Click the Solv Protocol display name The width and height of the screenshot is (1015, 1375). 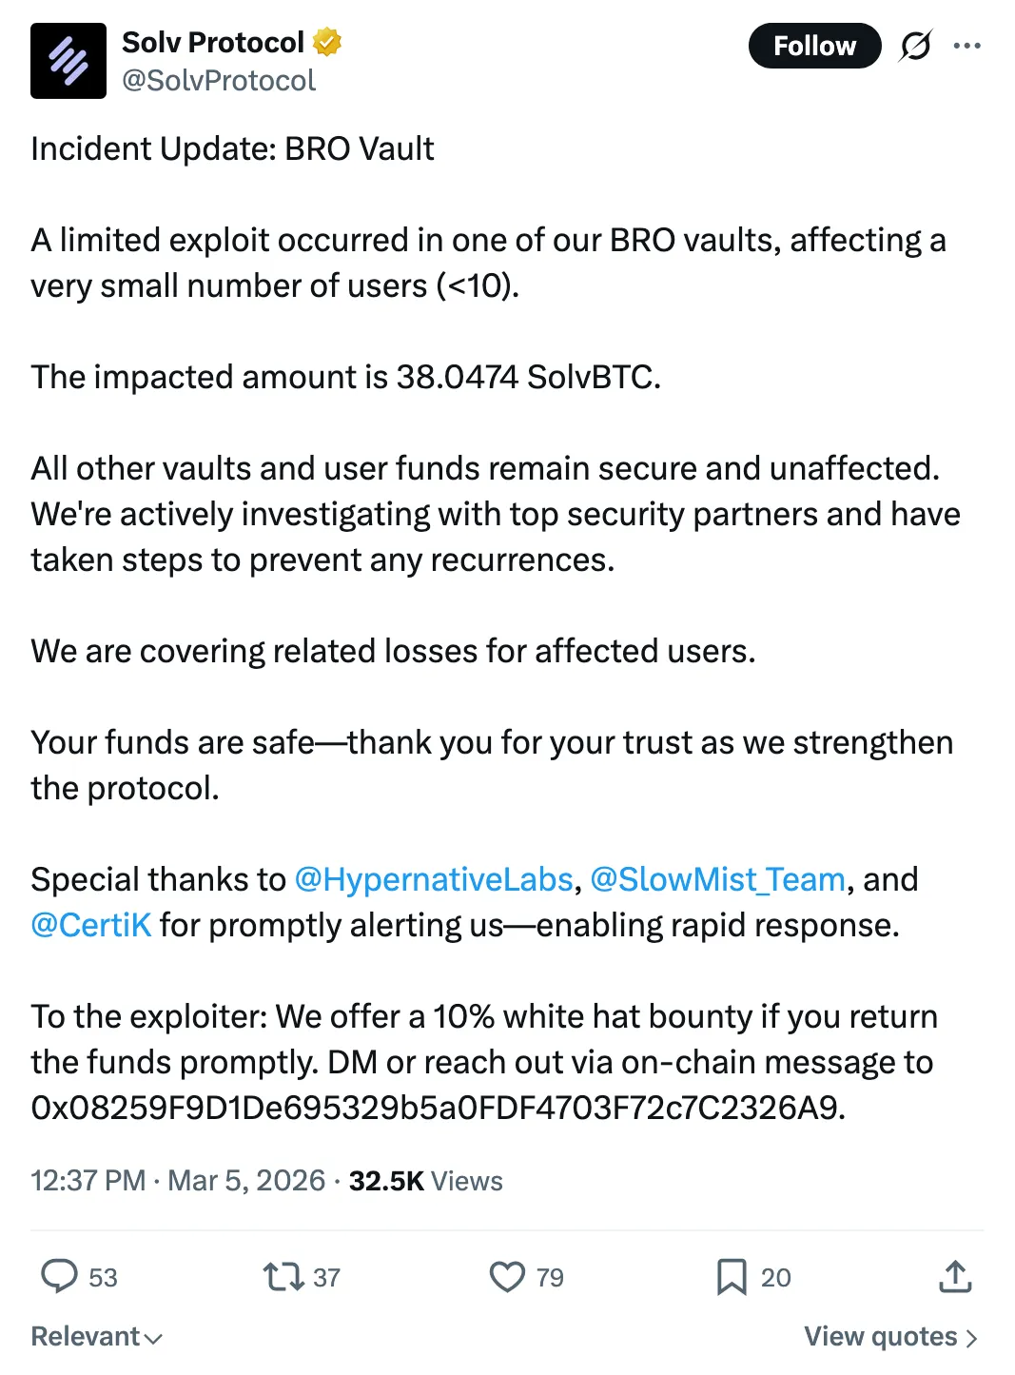(213, 43)
